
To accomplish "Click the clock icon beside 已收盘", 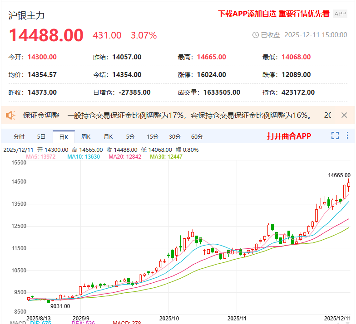I will [255, 35].
